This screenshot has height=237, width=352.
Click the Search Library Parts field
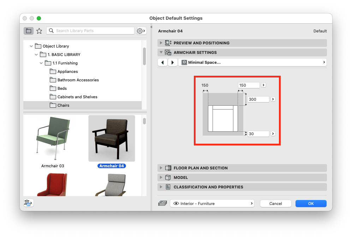pyautogui.click(x=90, y=31)
